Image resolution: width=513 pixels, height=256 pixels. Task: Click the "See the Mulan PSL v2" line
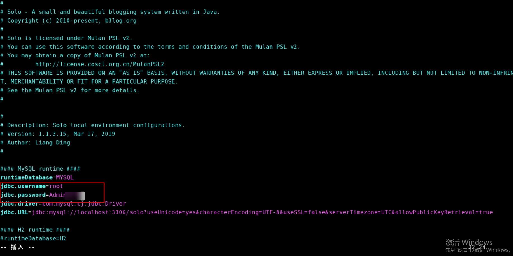pyautogui.click(x=73, y=90)
